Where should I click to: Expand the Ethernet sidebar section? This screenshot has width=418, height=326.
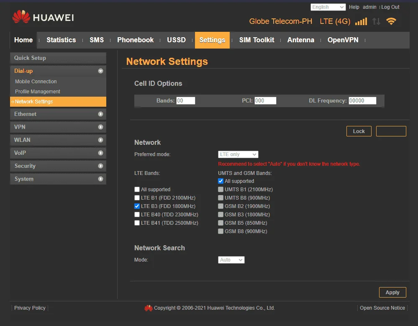[58, 114]
